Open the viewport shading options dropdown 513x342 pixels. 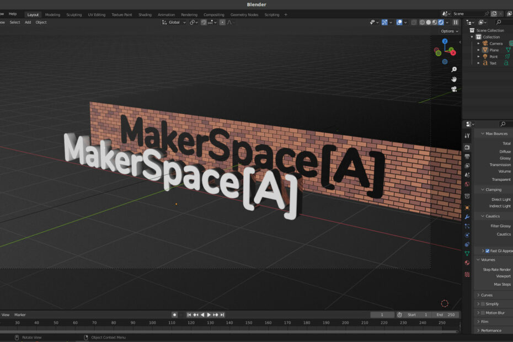point(447,22)
